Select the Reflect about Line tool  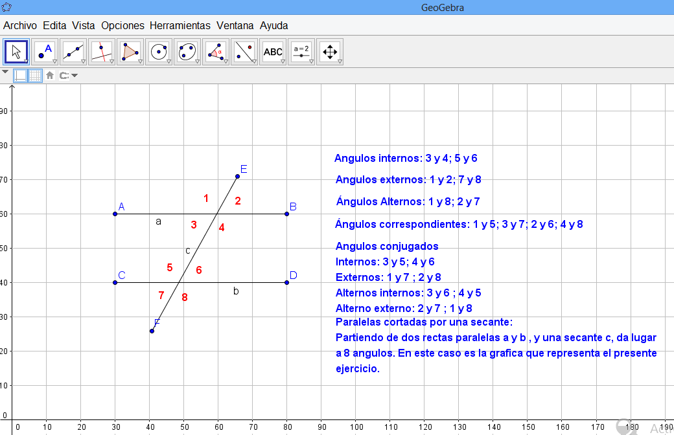tap(244, 52)
